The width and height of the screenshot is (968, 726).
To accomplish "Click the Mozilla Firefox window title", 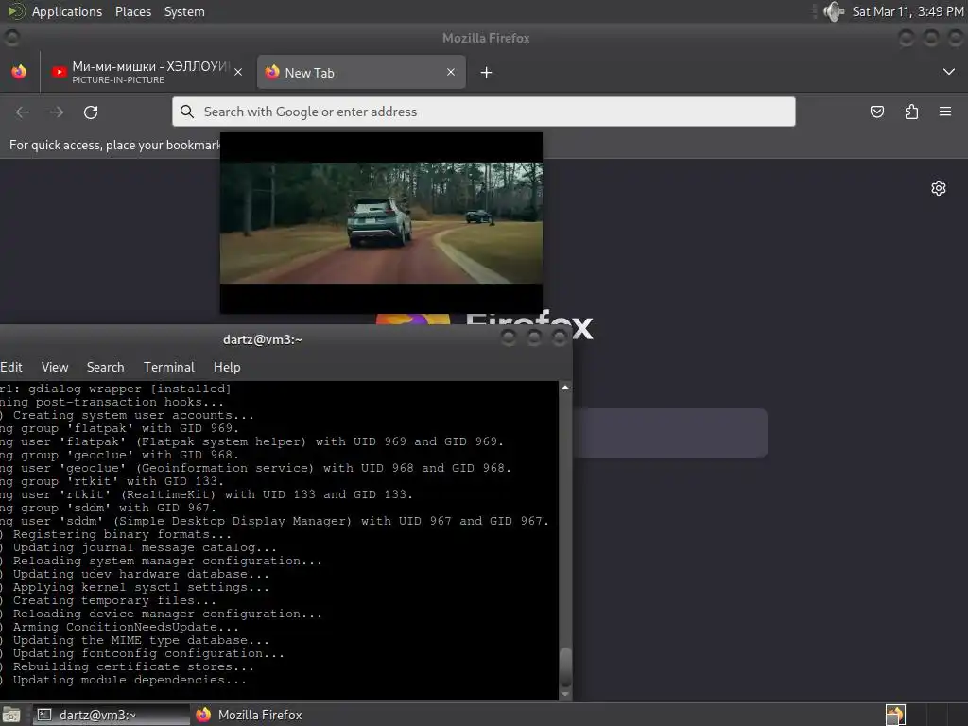I will point(486,38).
